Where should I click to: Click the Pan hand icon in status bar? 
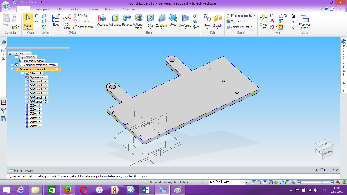point(270,182)
